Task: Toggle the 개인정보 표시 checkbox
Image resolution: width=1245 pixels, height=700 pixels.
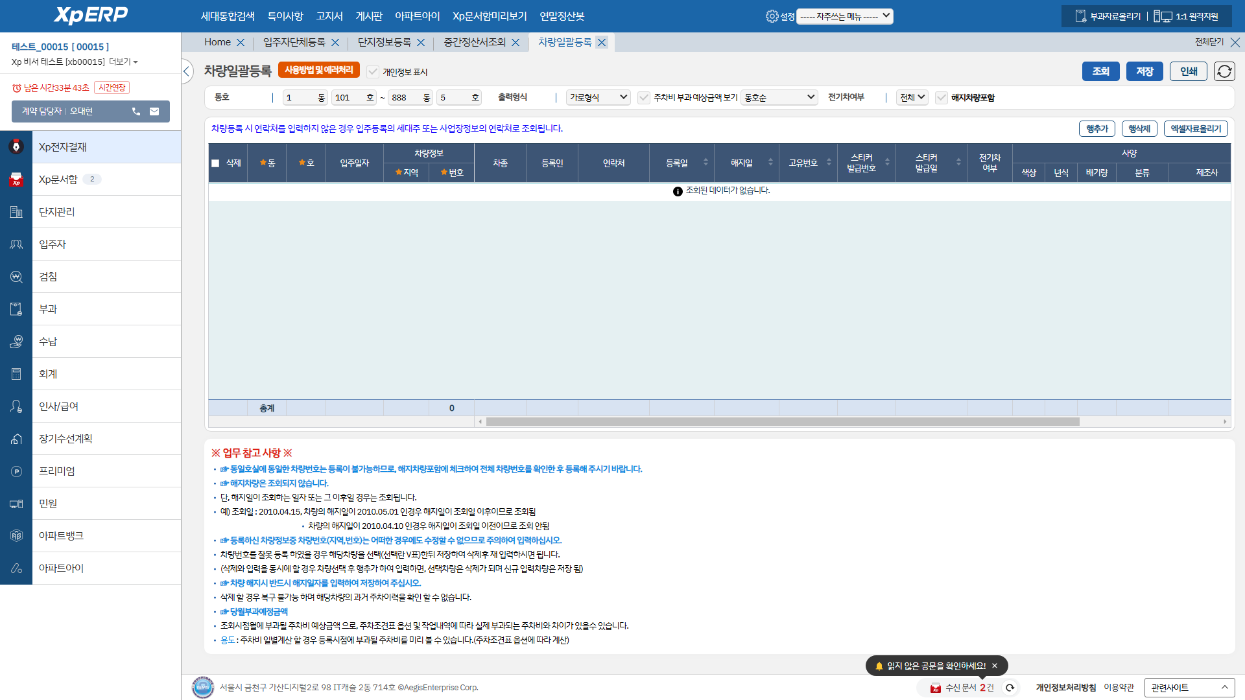Action: pyautogui.click(x=373, y=72)
